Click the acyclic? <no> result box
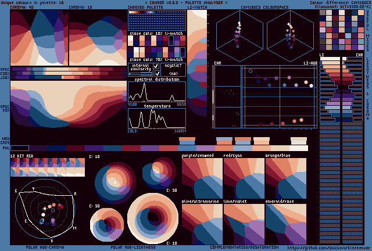Viewport: 372px width, 251px height. tap(173, 70)
